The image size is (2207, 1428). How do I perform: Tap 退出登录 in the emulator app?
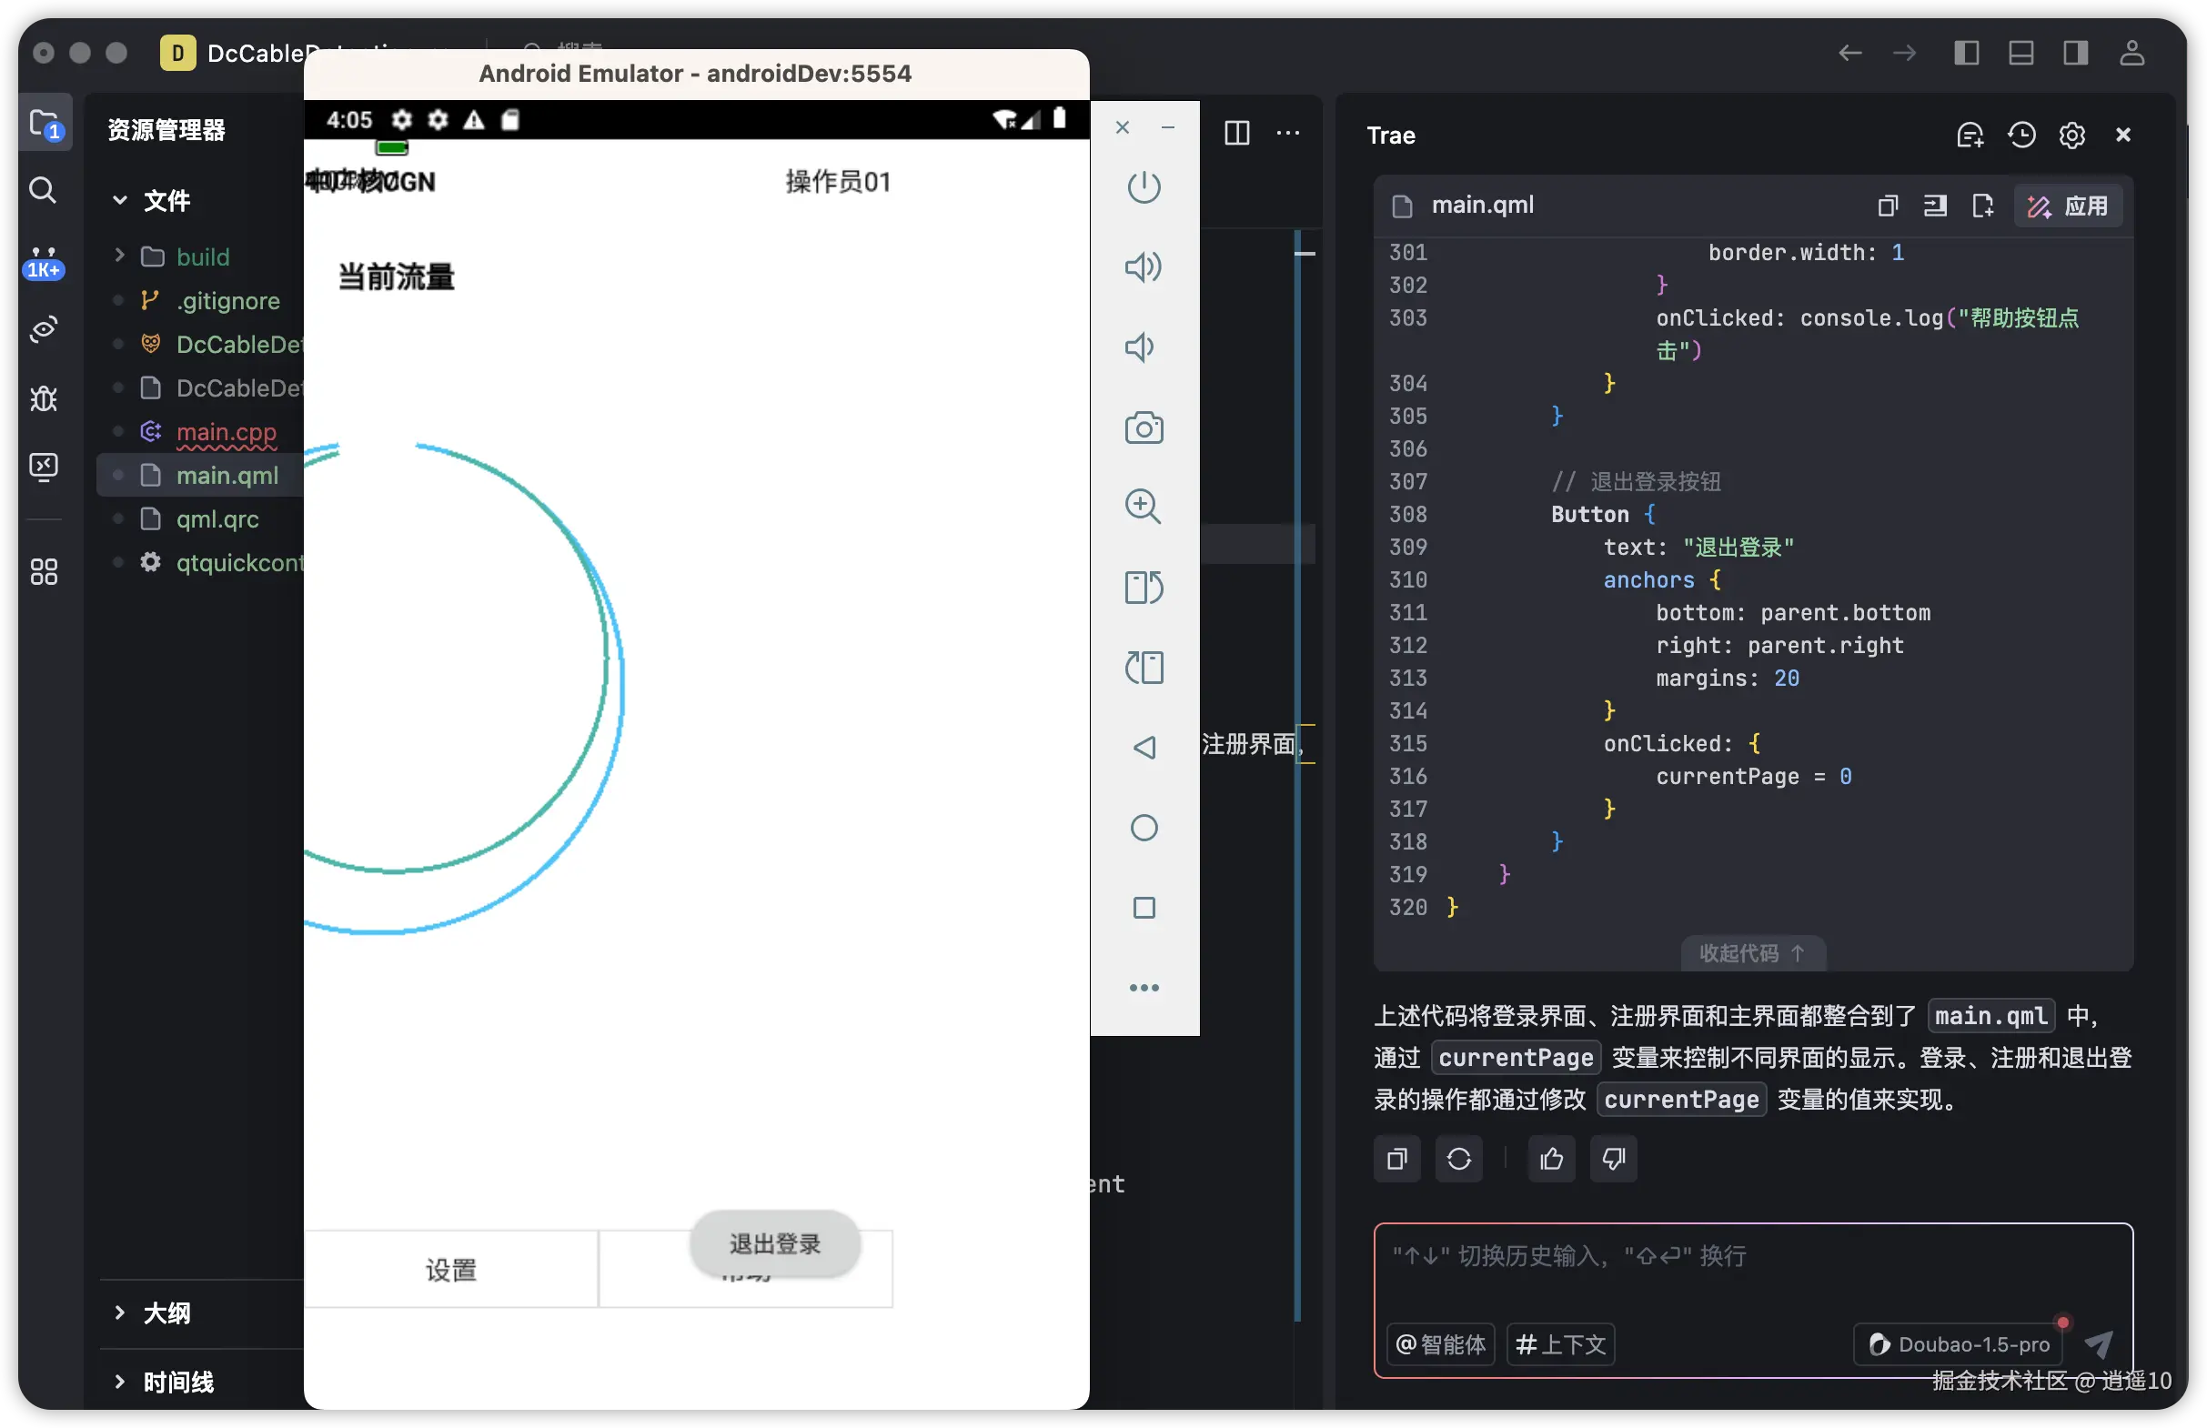click(x=773, y=1243)
